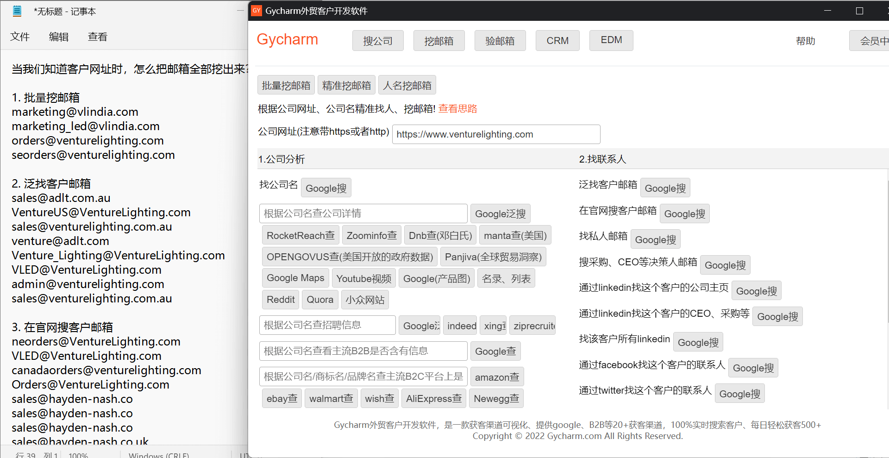Viewport: 889px width, 458px height.
Task: Click Google搜 beside 在官网搜客户邮箱
Action: click(685, 213)
